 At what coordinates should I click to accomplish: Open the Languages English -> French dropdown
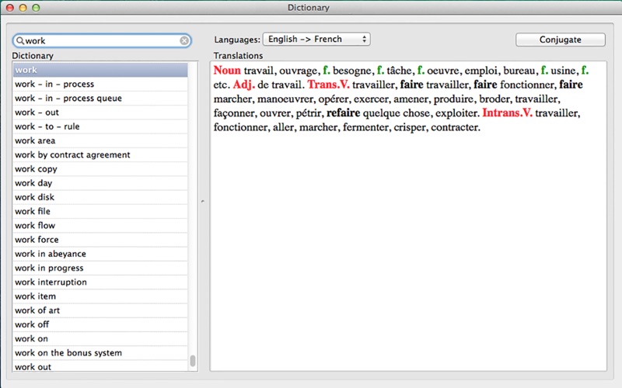pyautogui.click(x=316, y=40)
